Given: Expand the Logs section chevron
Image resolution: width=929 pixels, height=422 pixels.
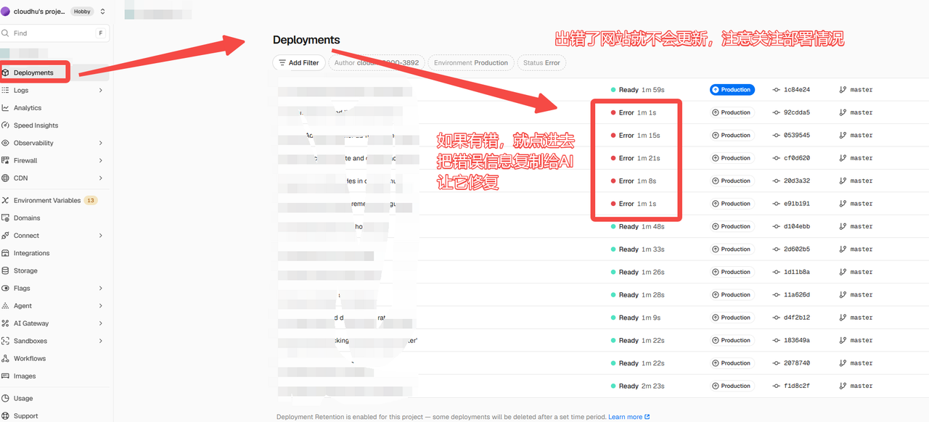Looking at the screenshot, I should 101,91.
